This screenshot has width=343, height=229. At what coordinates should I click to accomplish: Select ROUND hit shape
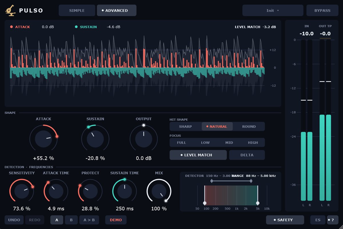pyautogui.click(x=249, y=127)
